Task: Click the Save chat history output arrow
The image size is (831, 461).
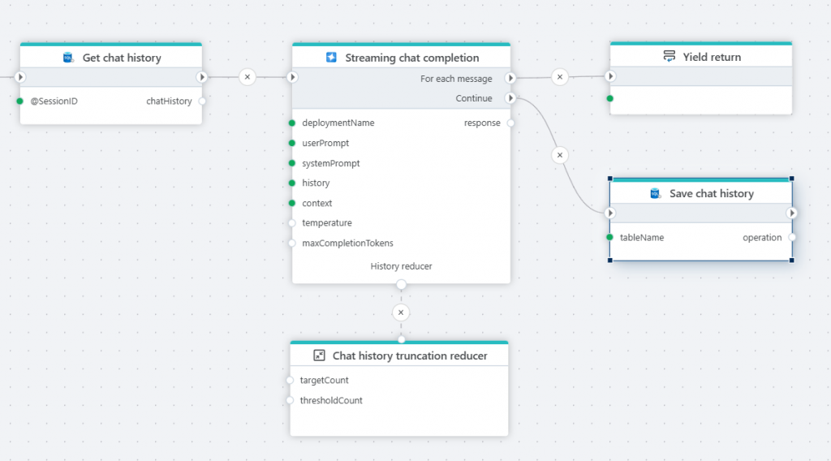Action: pyautogui.click(x=792, y=213)
